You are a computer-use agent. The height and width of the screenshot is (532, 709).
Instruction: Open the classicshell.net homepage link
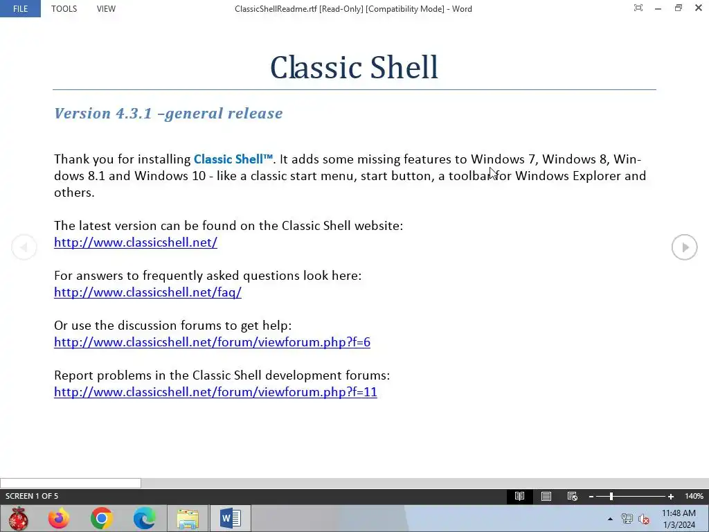click(136, 242)
